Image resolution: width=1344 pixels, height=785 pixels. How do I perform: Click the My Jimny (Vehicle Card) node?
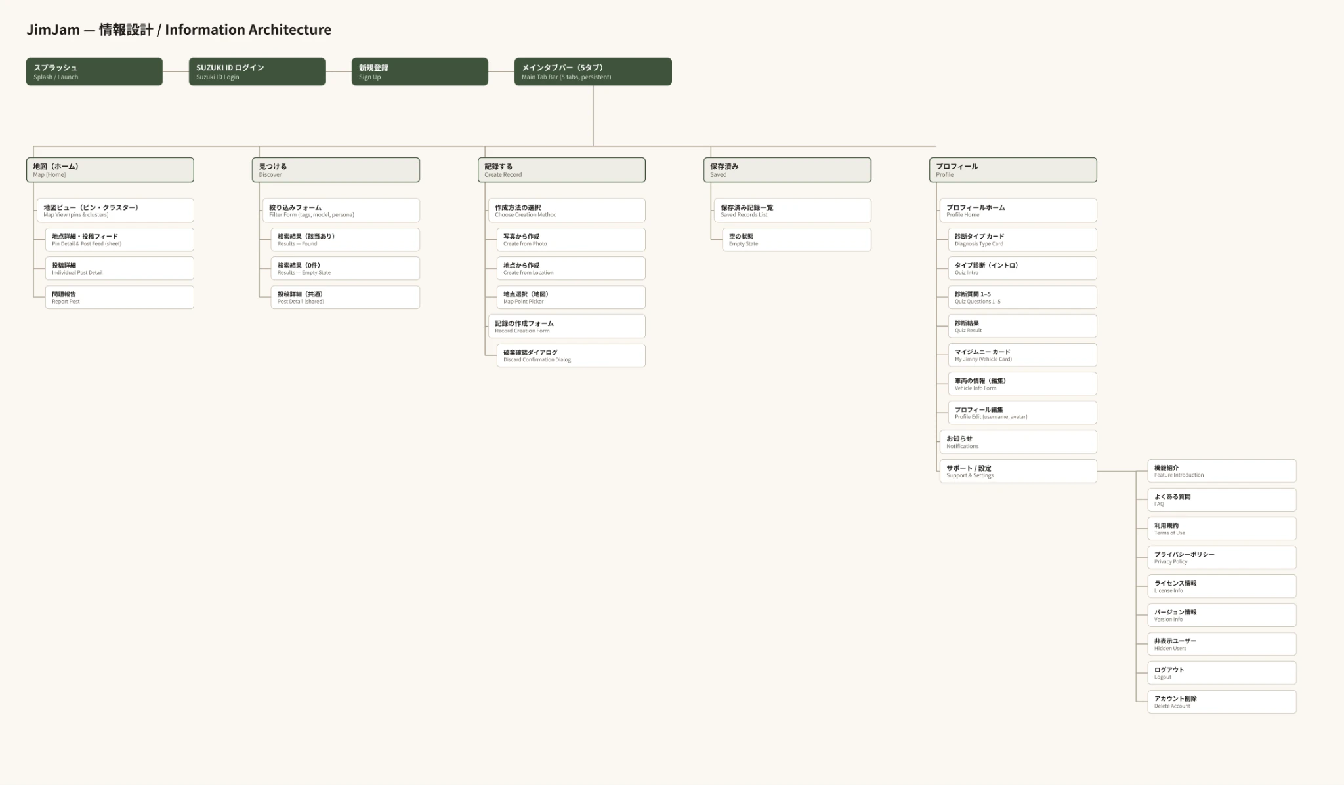click(1022, 355)
